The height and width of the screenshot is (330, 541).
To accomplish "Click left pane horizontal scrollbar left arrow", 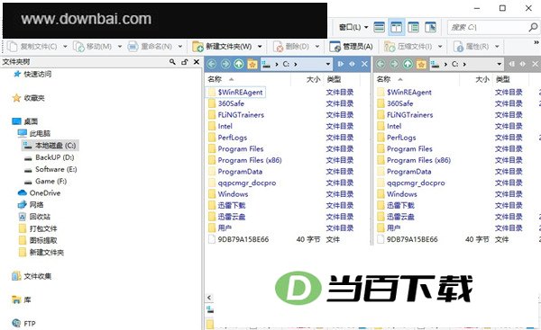I will click(209, 298).
